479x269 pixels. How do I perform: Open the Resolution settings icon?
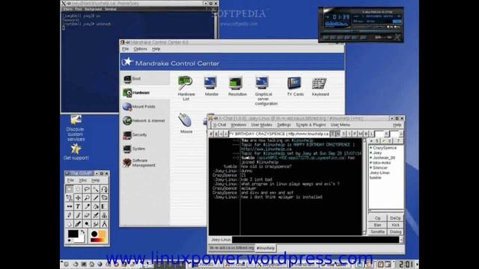point(237,87)
